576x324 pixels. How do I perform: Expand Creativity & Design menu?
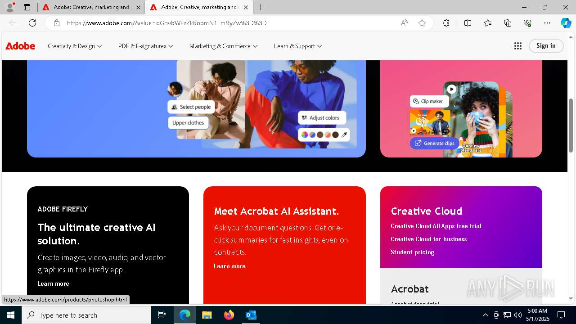(x=75, y=46)
